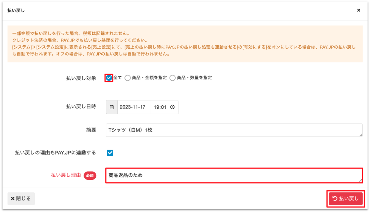Uncheck the PAY.JP reason sync checkbox
The height and width of the screenshot is (213, 370).
coord(110,153)
